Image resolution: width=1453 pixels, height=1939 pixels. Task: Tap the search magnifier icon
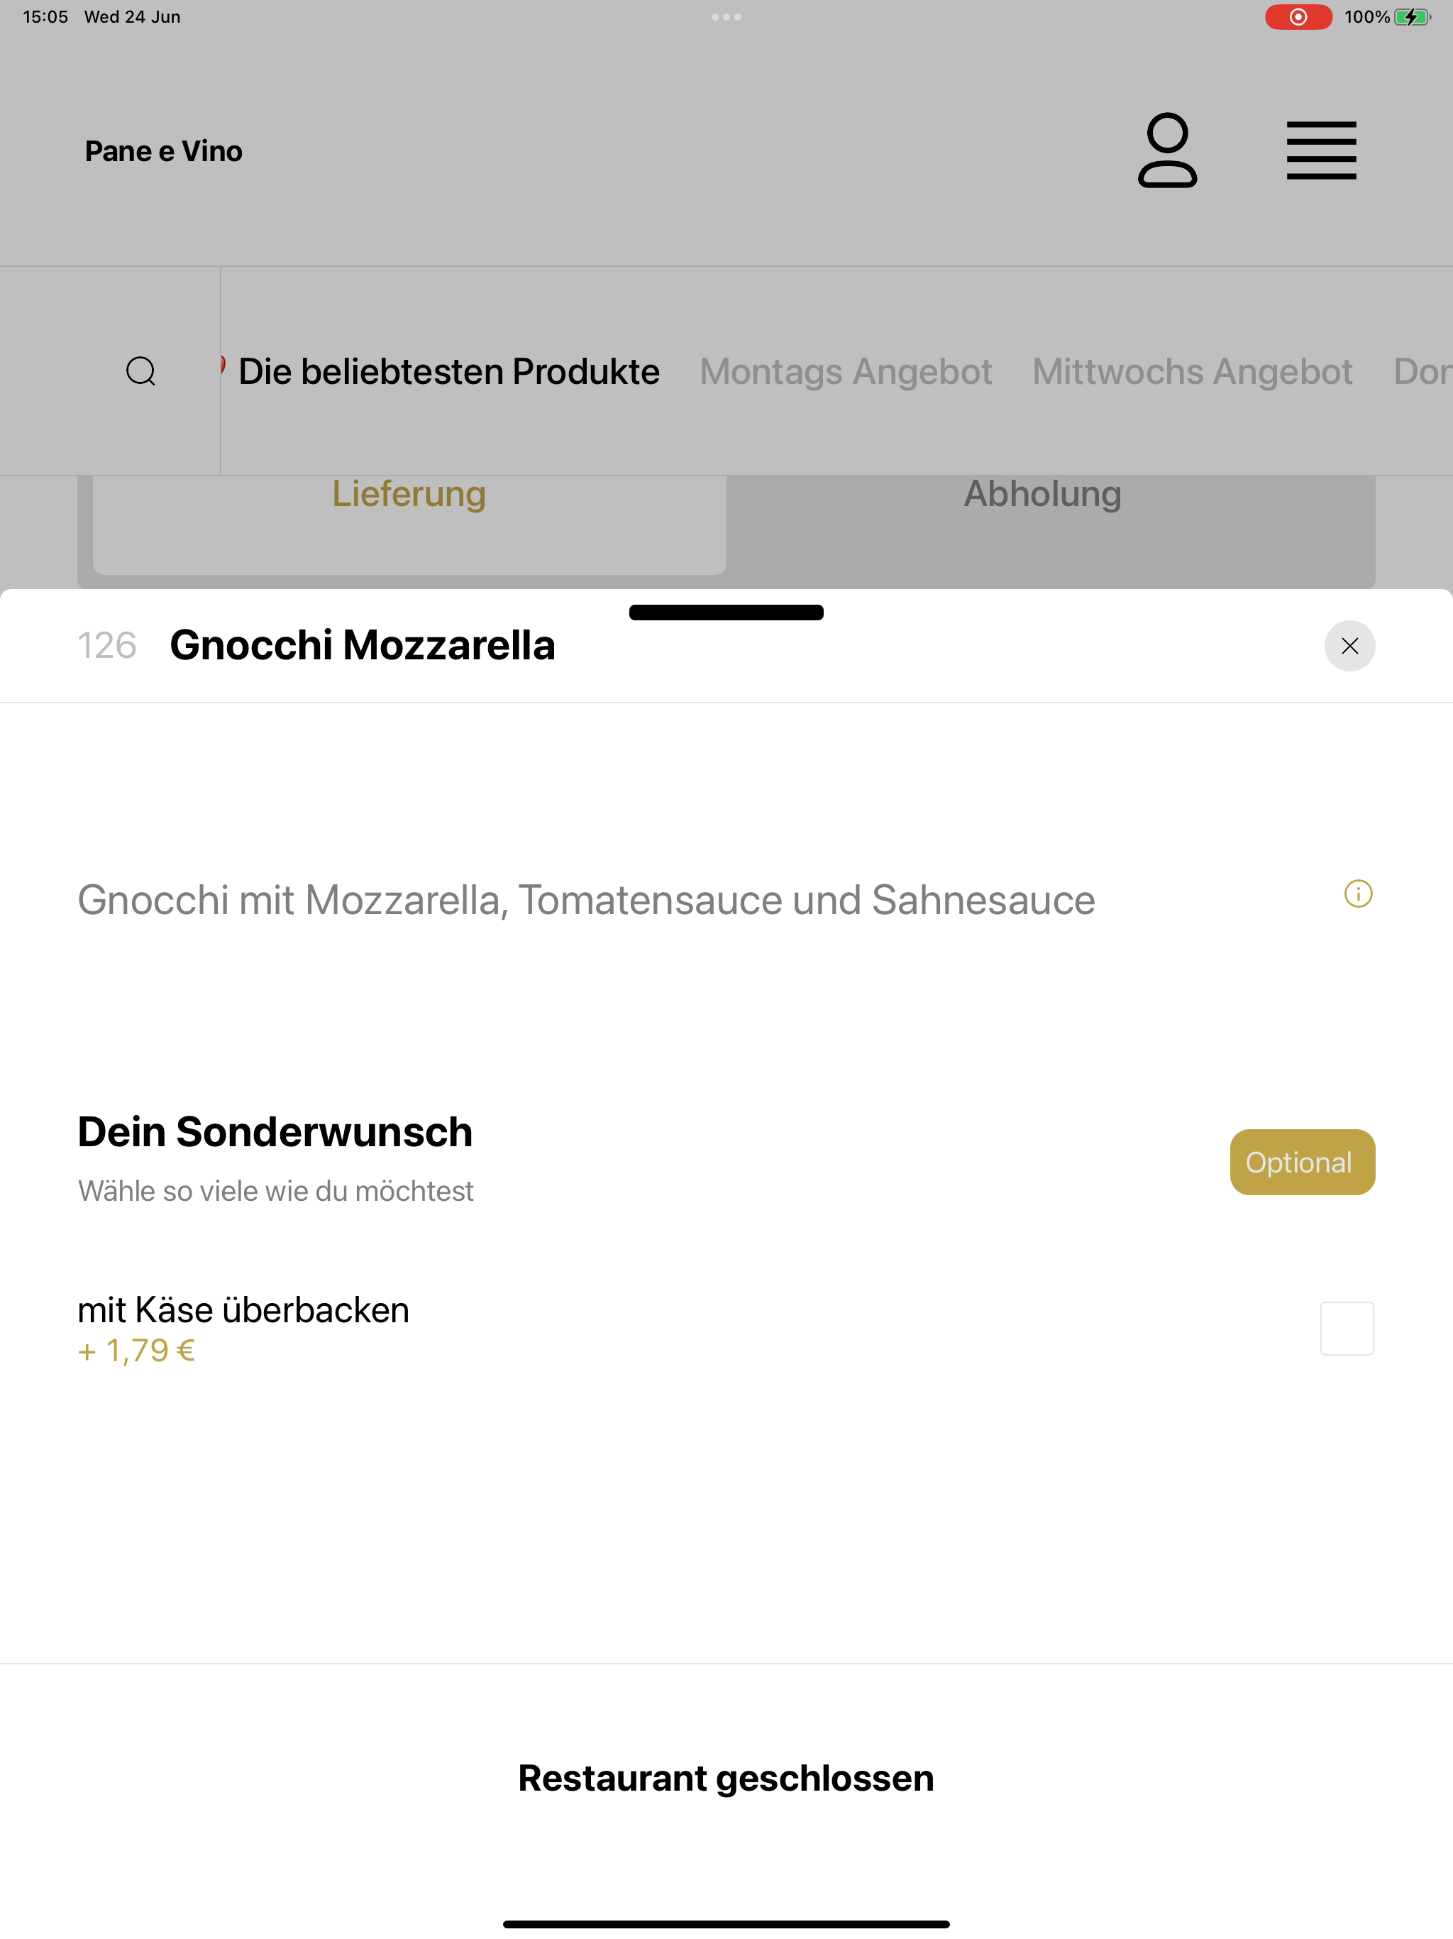coord(141,372)
